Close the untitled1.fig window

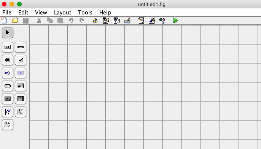[4, 4]
